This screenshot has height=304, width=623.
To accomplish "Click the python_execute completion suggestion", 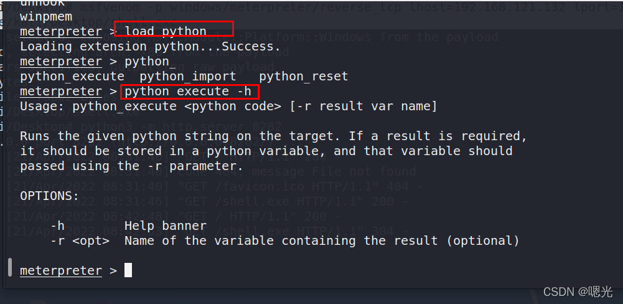I will click(72, 77).
